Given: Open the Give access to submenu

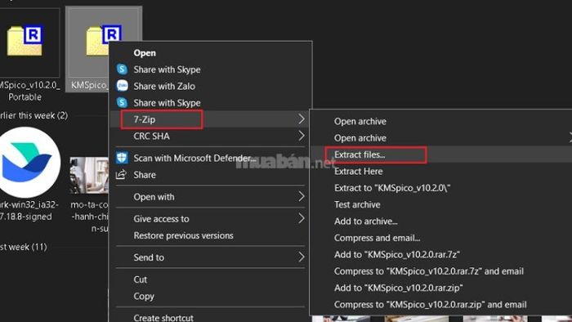Looking at the screenshot, I should point(210,219).
